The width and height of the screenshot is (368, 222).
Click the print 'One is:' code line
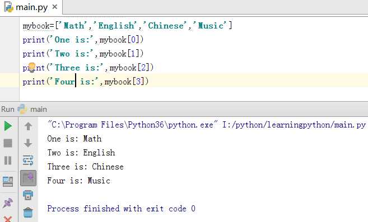tap(83, 40)
